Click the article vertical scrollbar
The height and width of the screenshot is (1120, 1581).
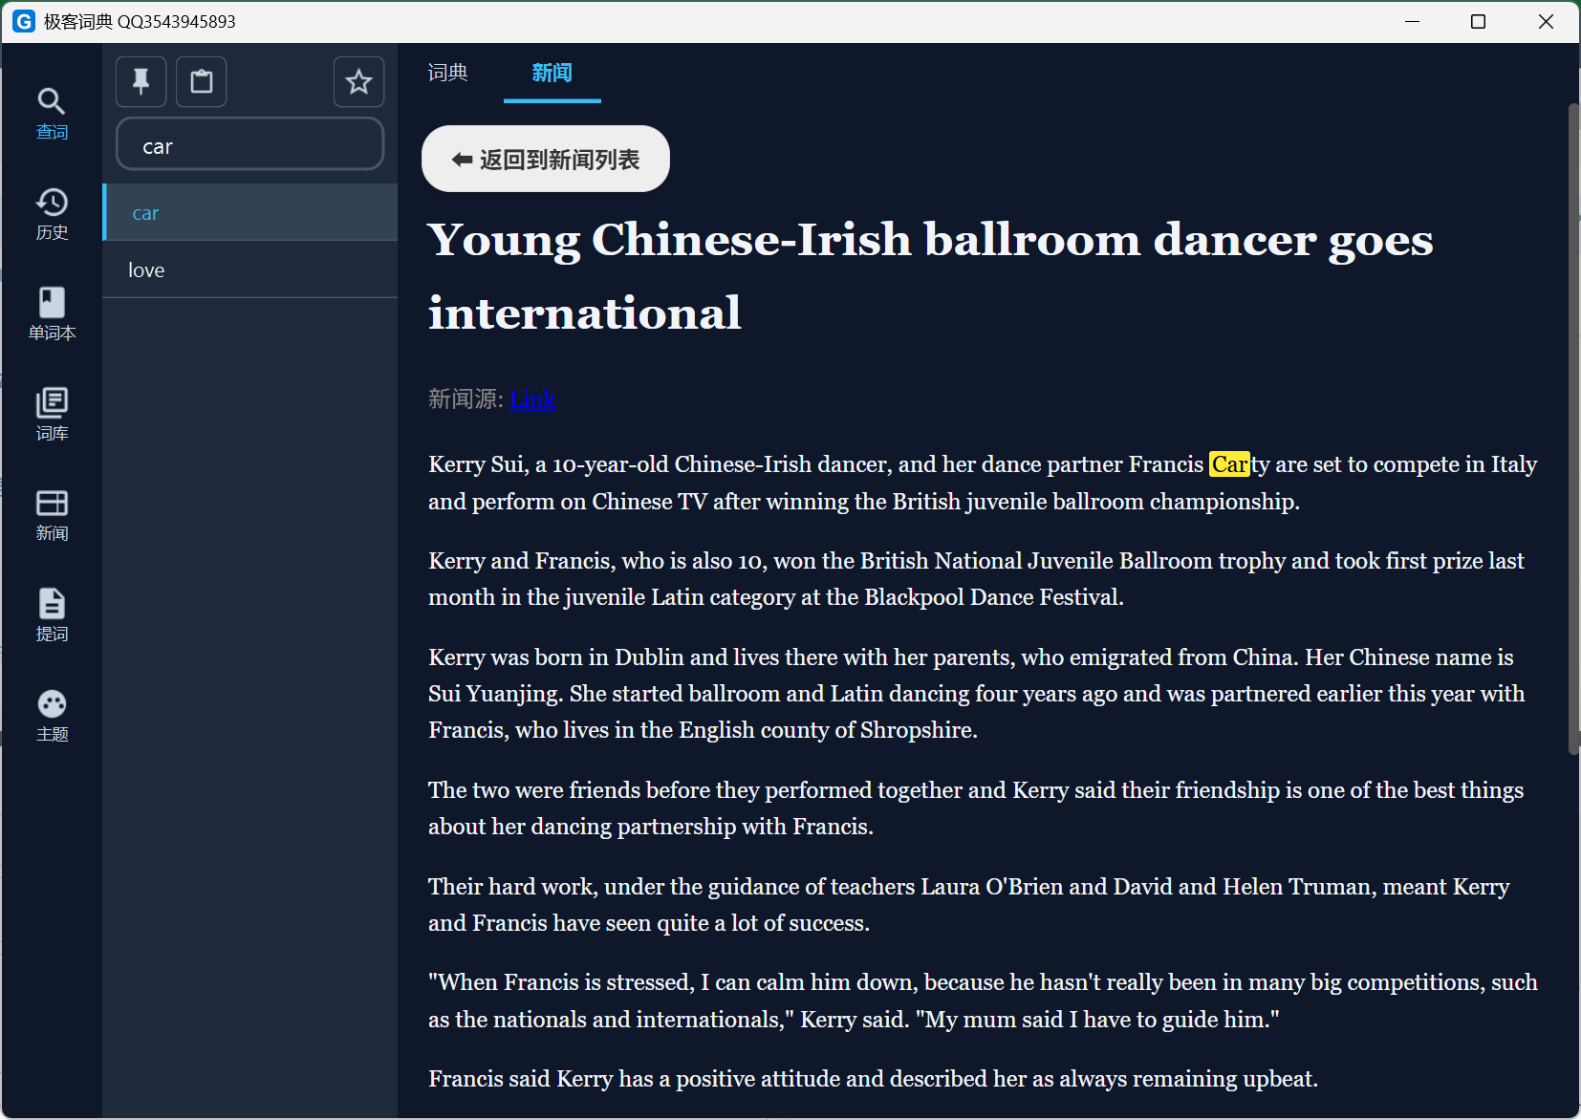(1572, 430)
